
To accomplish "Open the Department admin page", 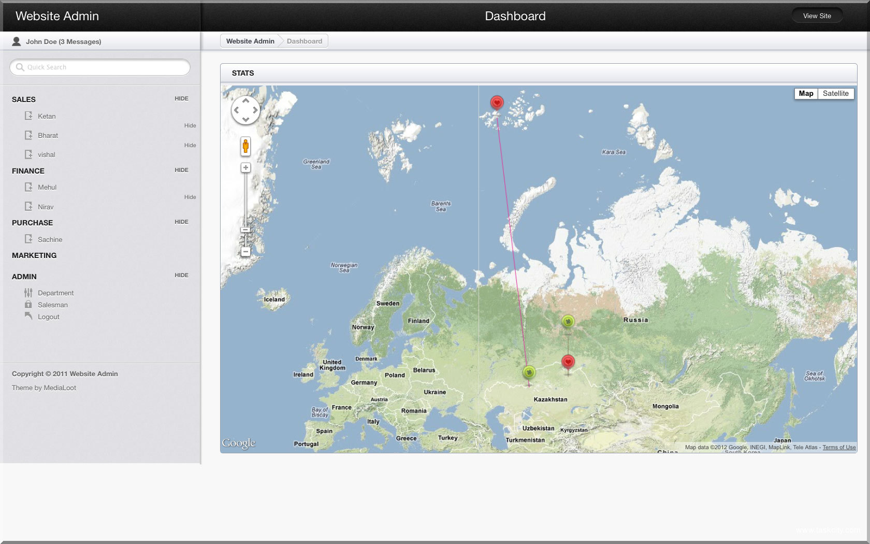I will (55, 293).
